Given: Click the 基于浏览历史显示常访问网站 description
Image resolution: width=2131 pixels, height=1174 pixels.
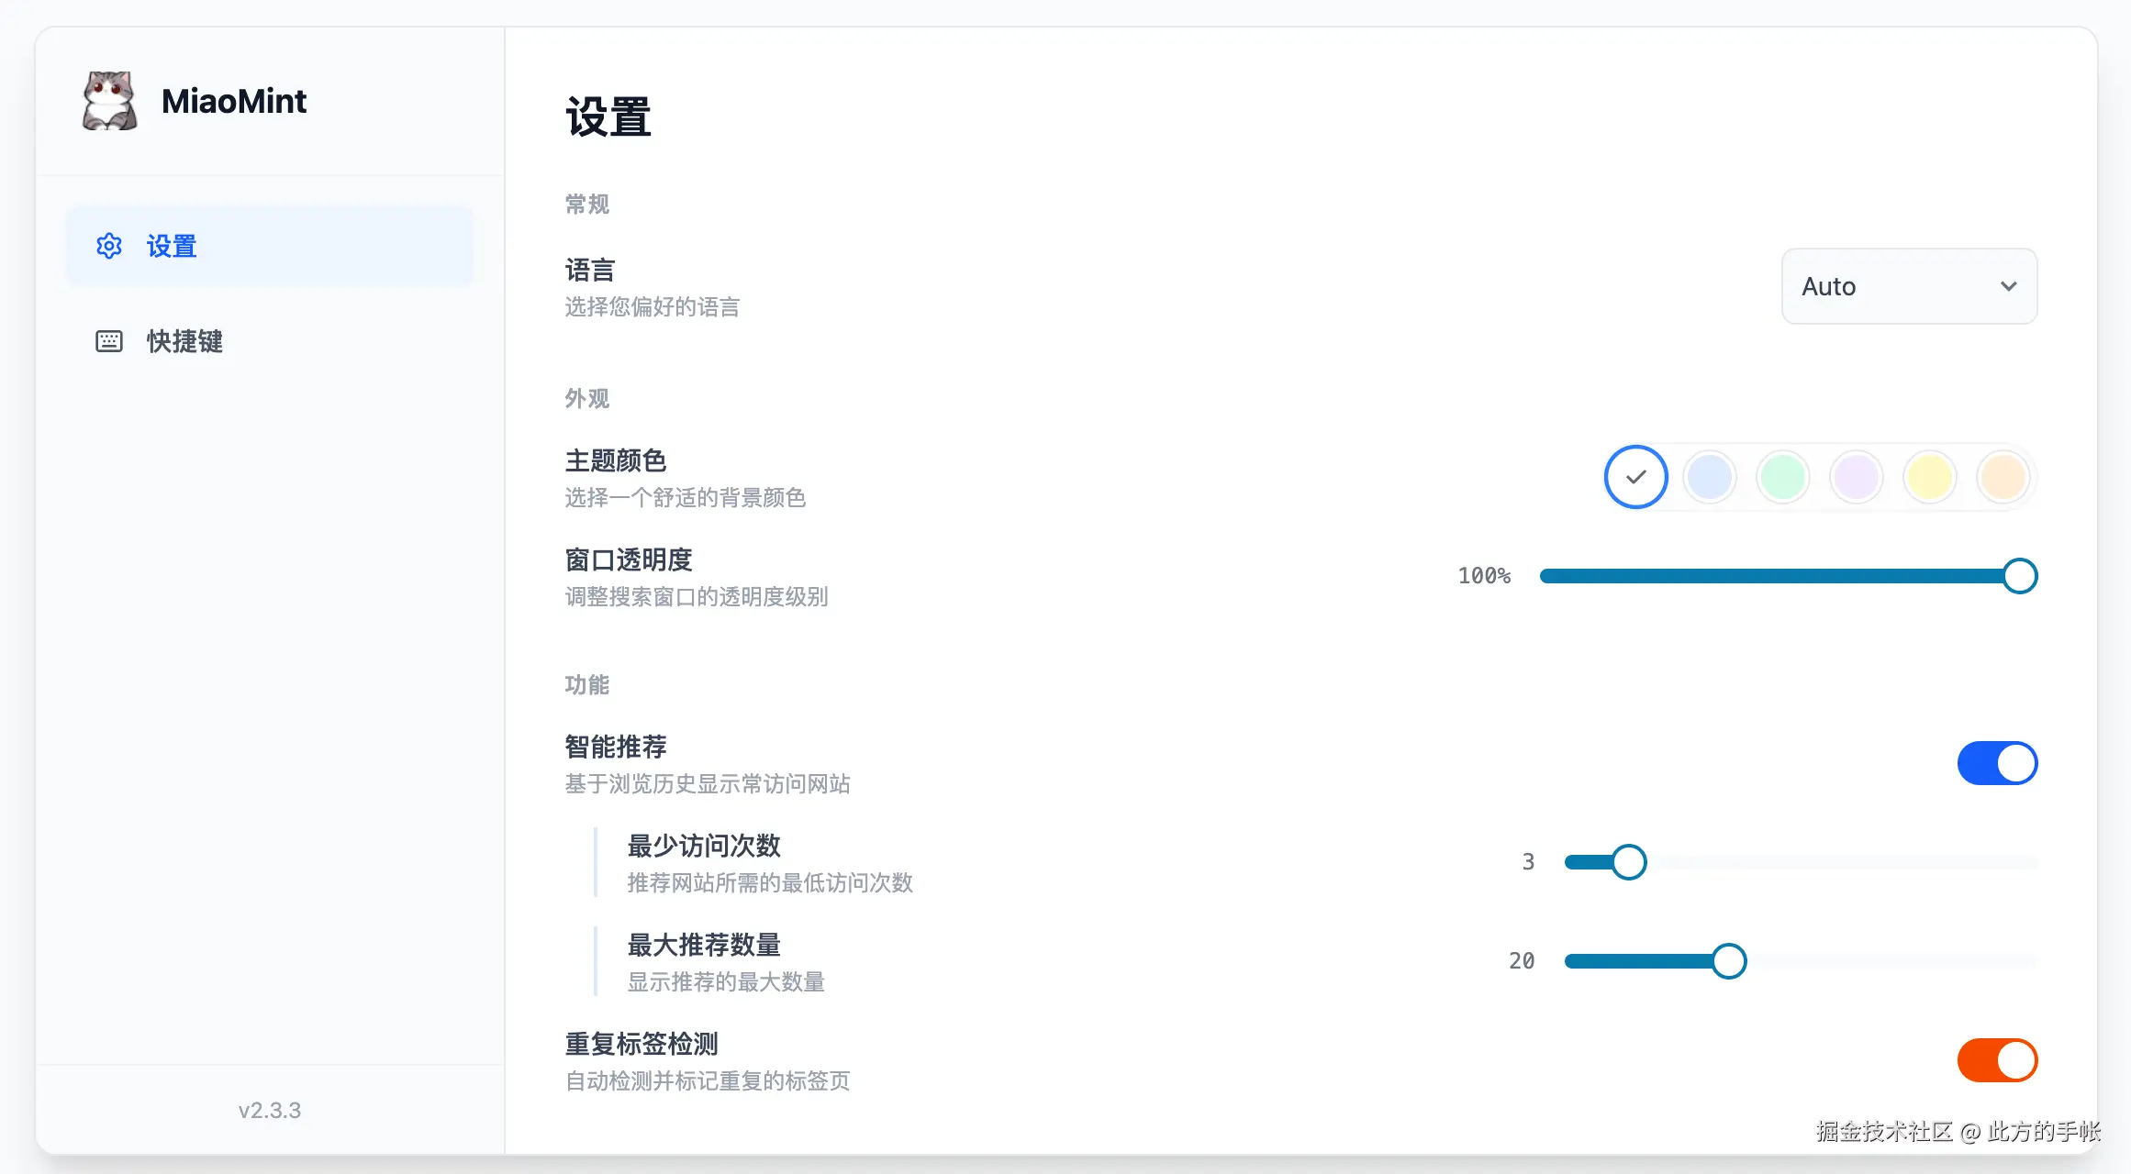Looking at the screenshot, I should coord(708,784).
